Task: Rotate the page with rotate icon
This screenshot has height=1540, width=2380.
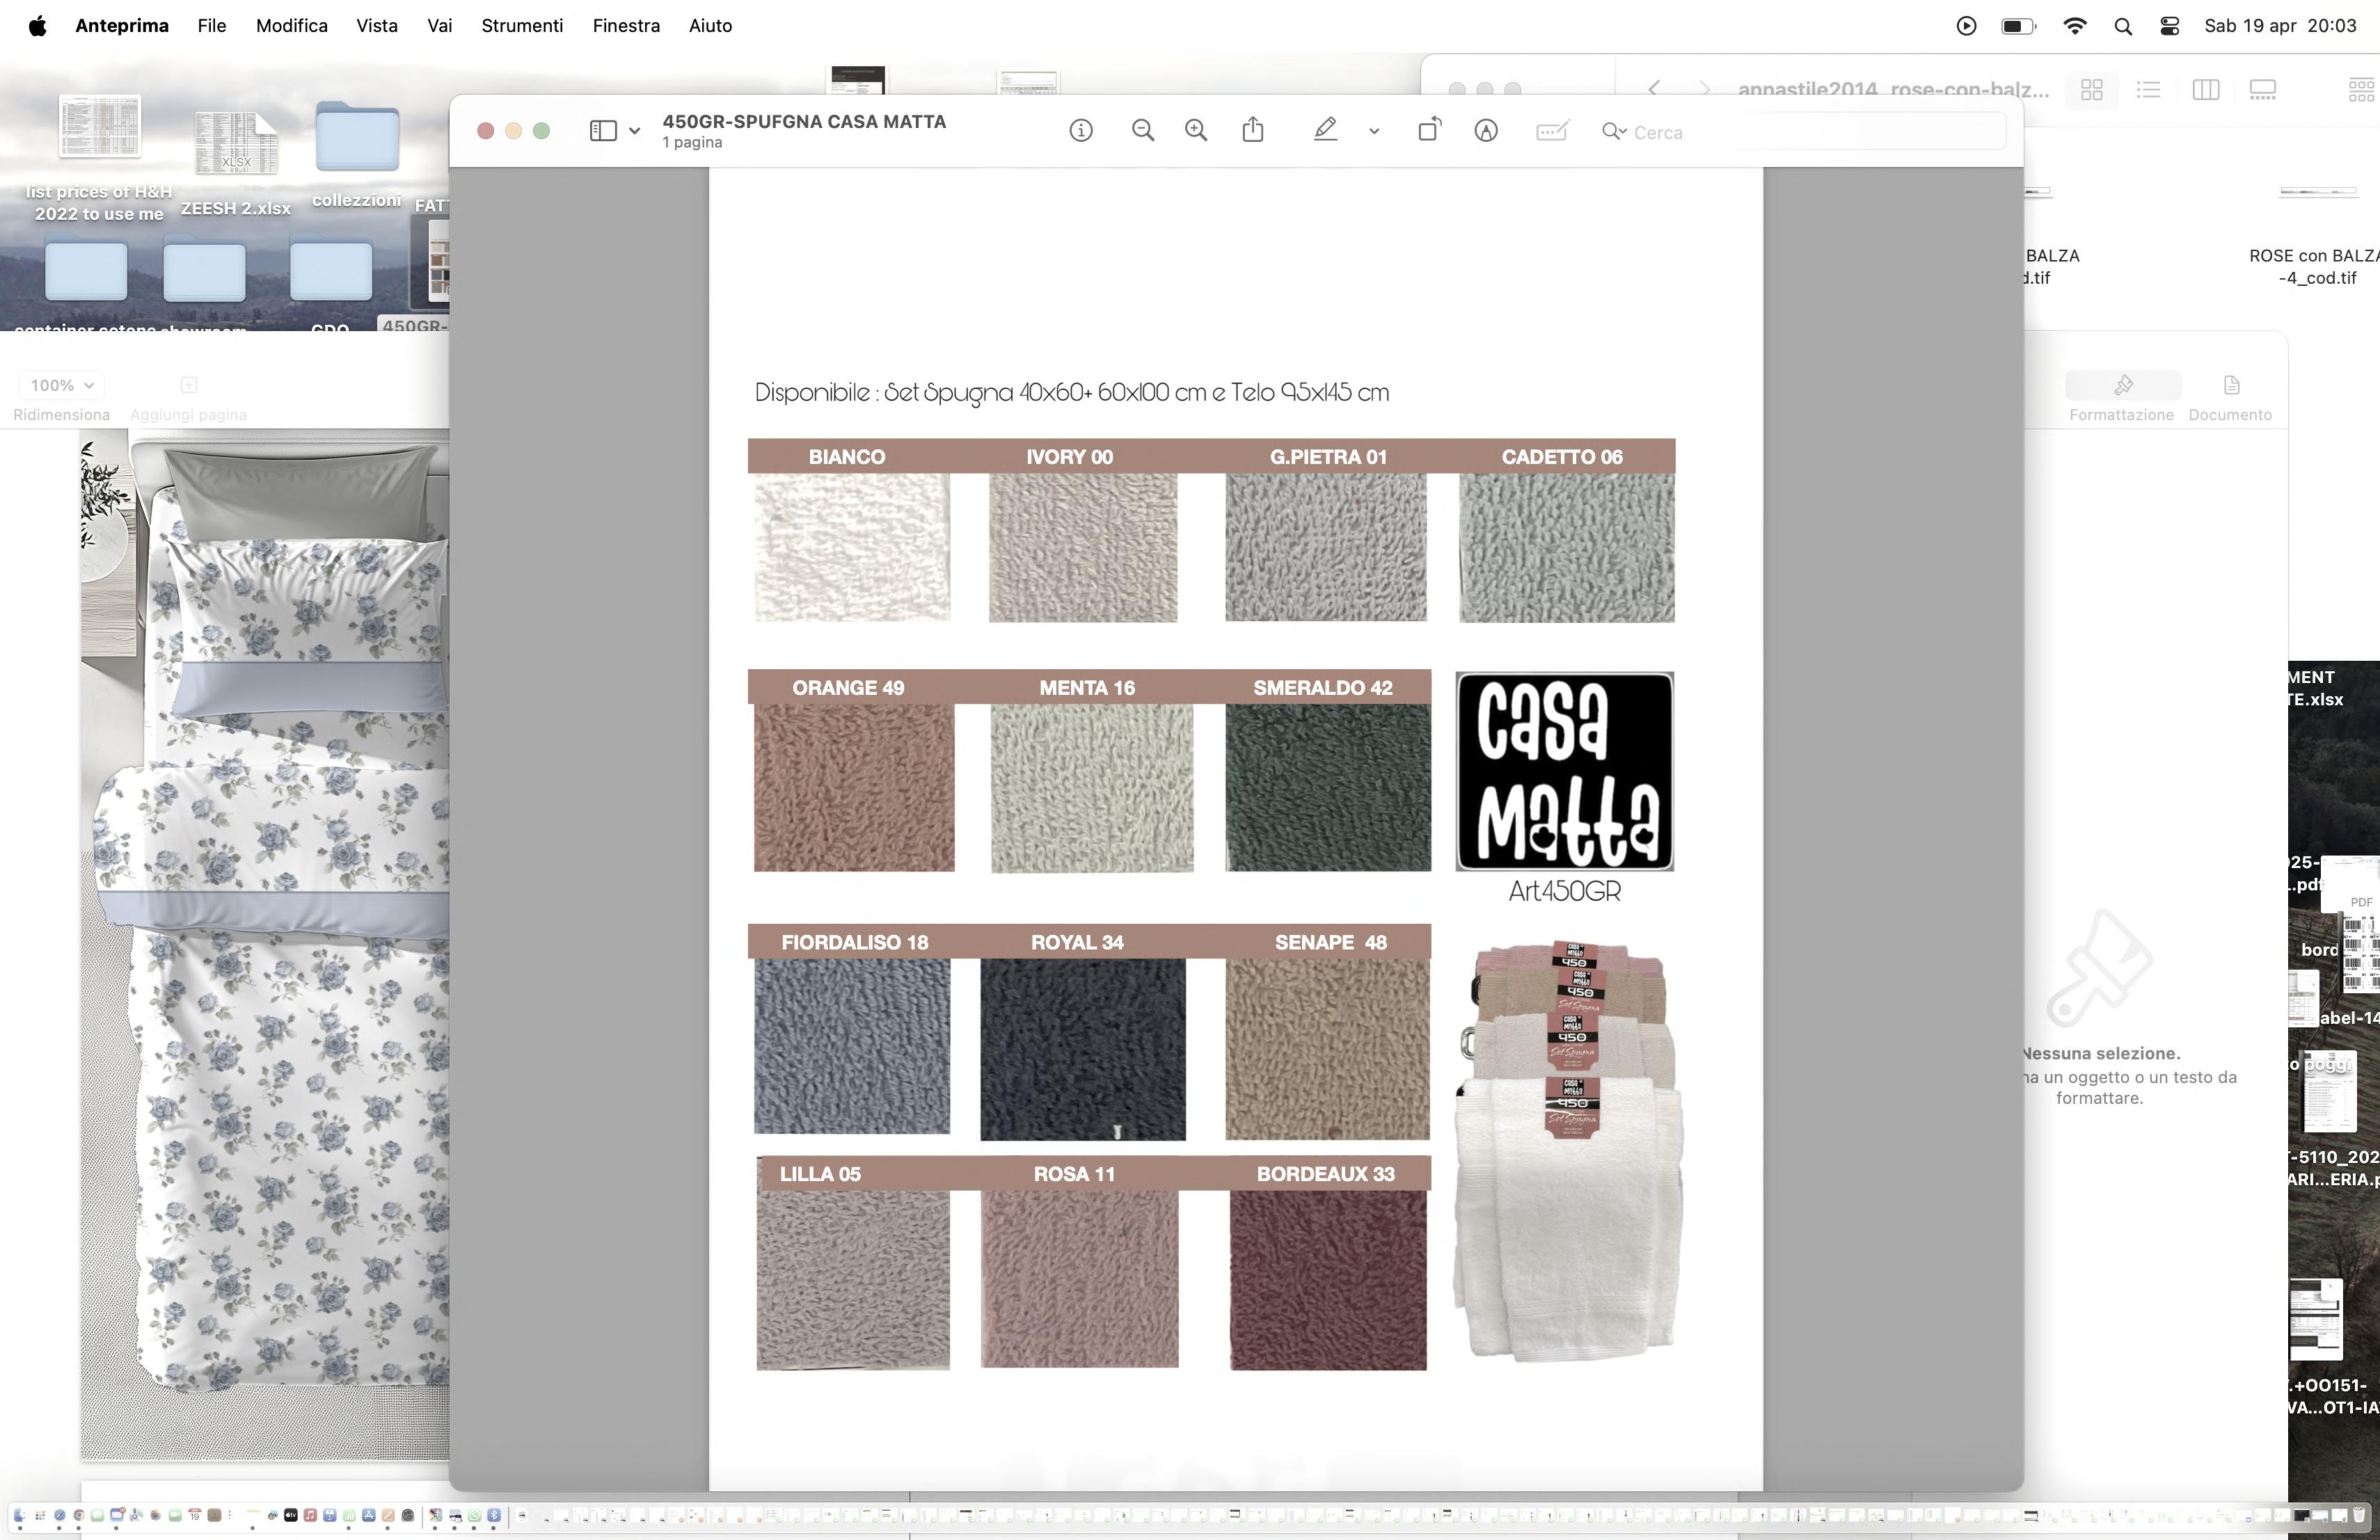Action: [1429, 131]
